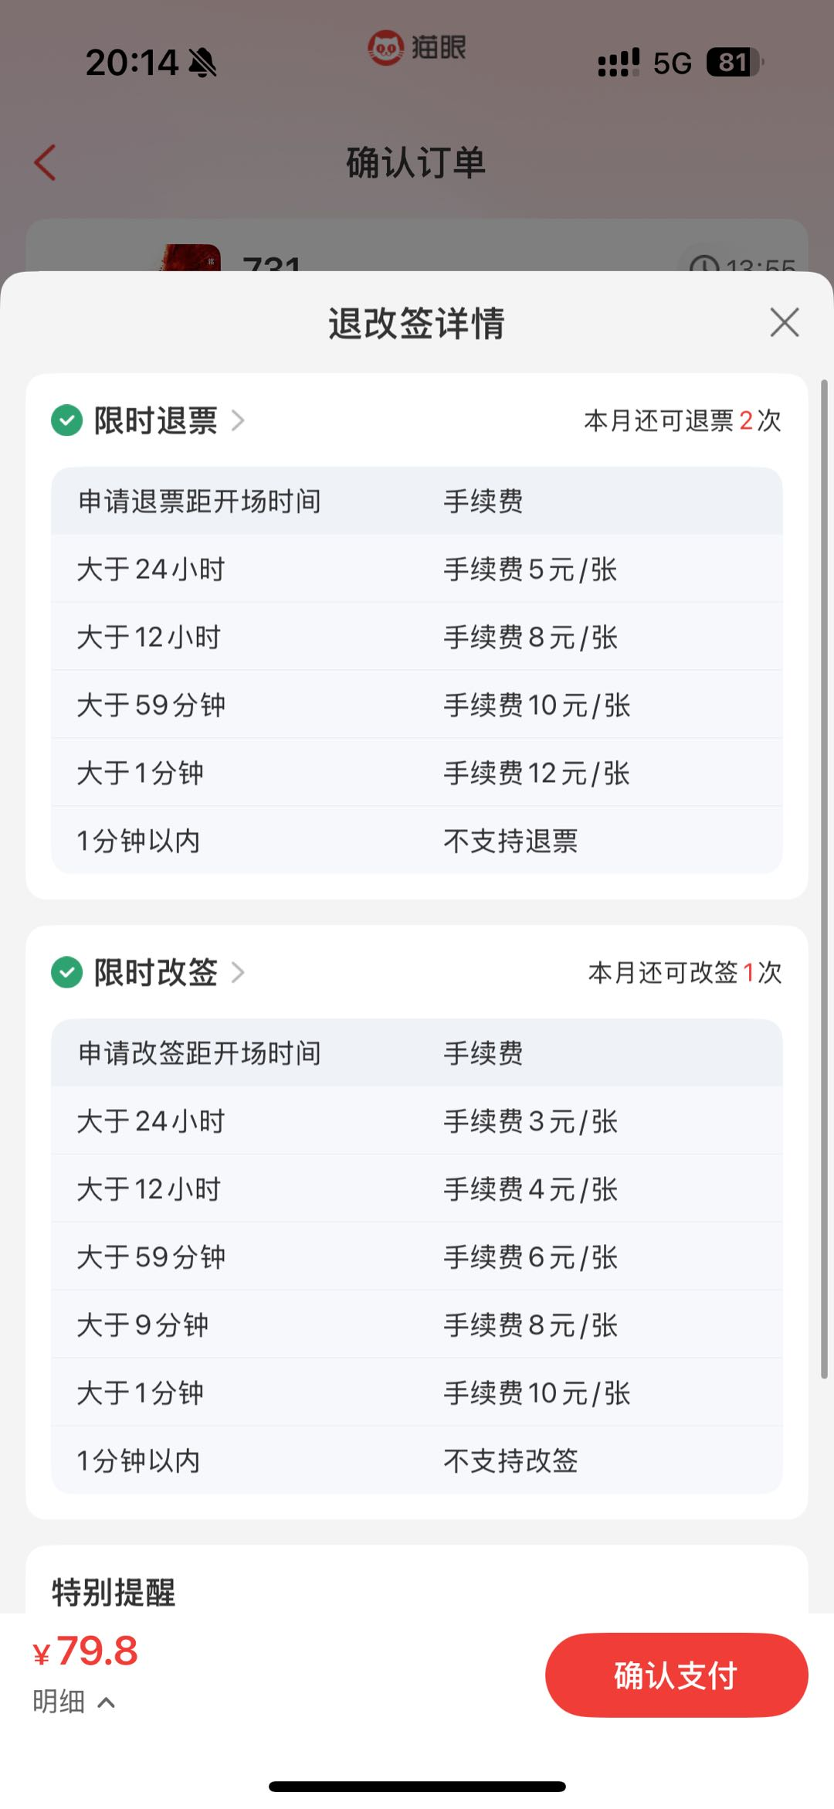Tap the movie poster thumbnail behind sheet
This screenshot has width=834, height=1809.
(191, 259)
